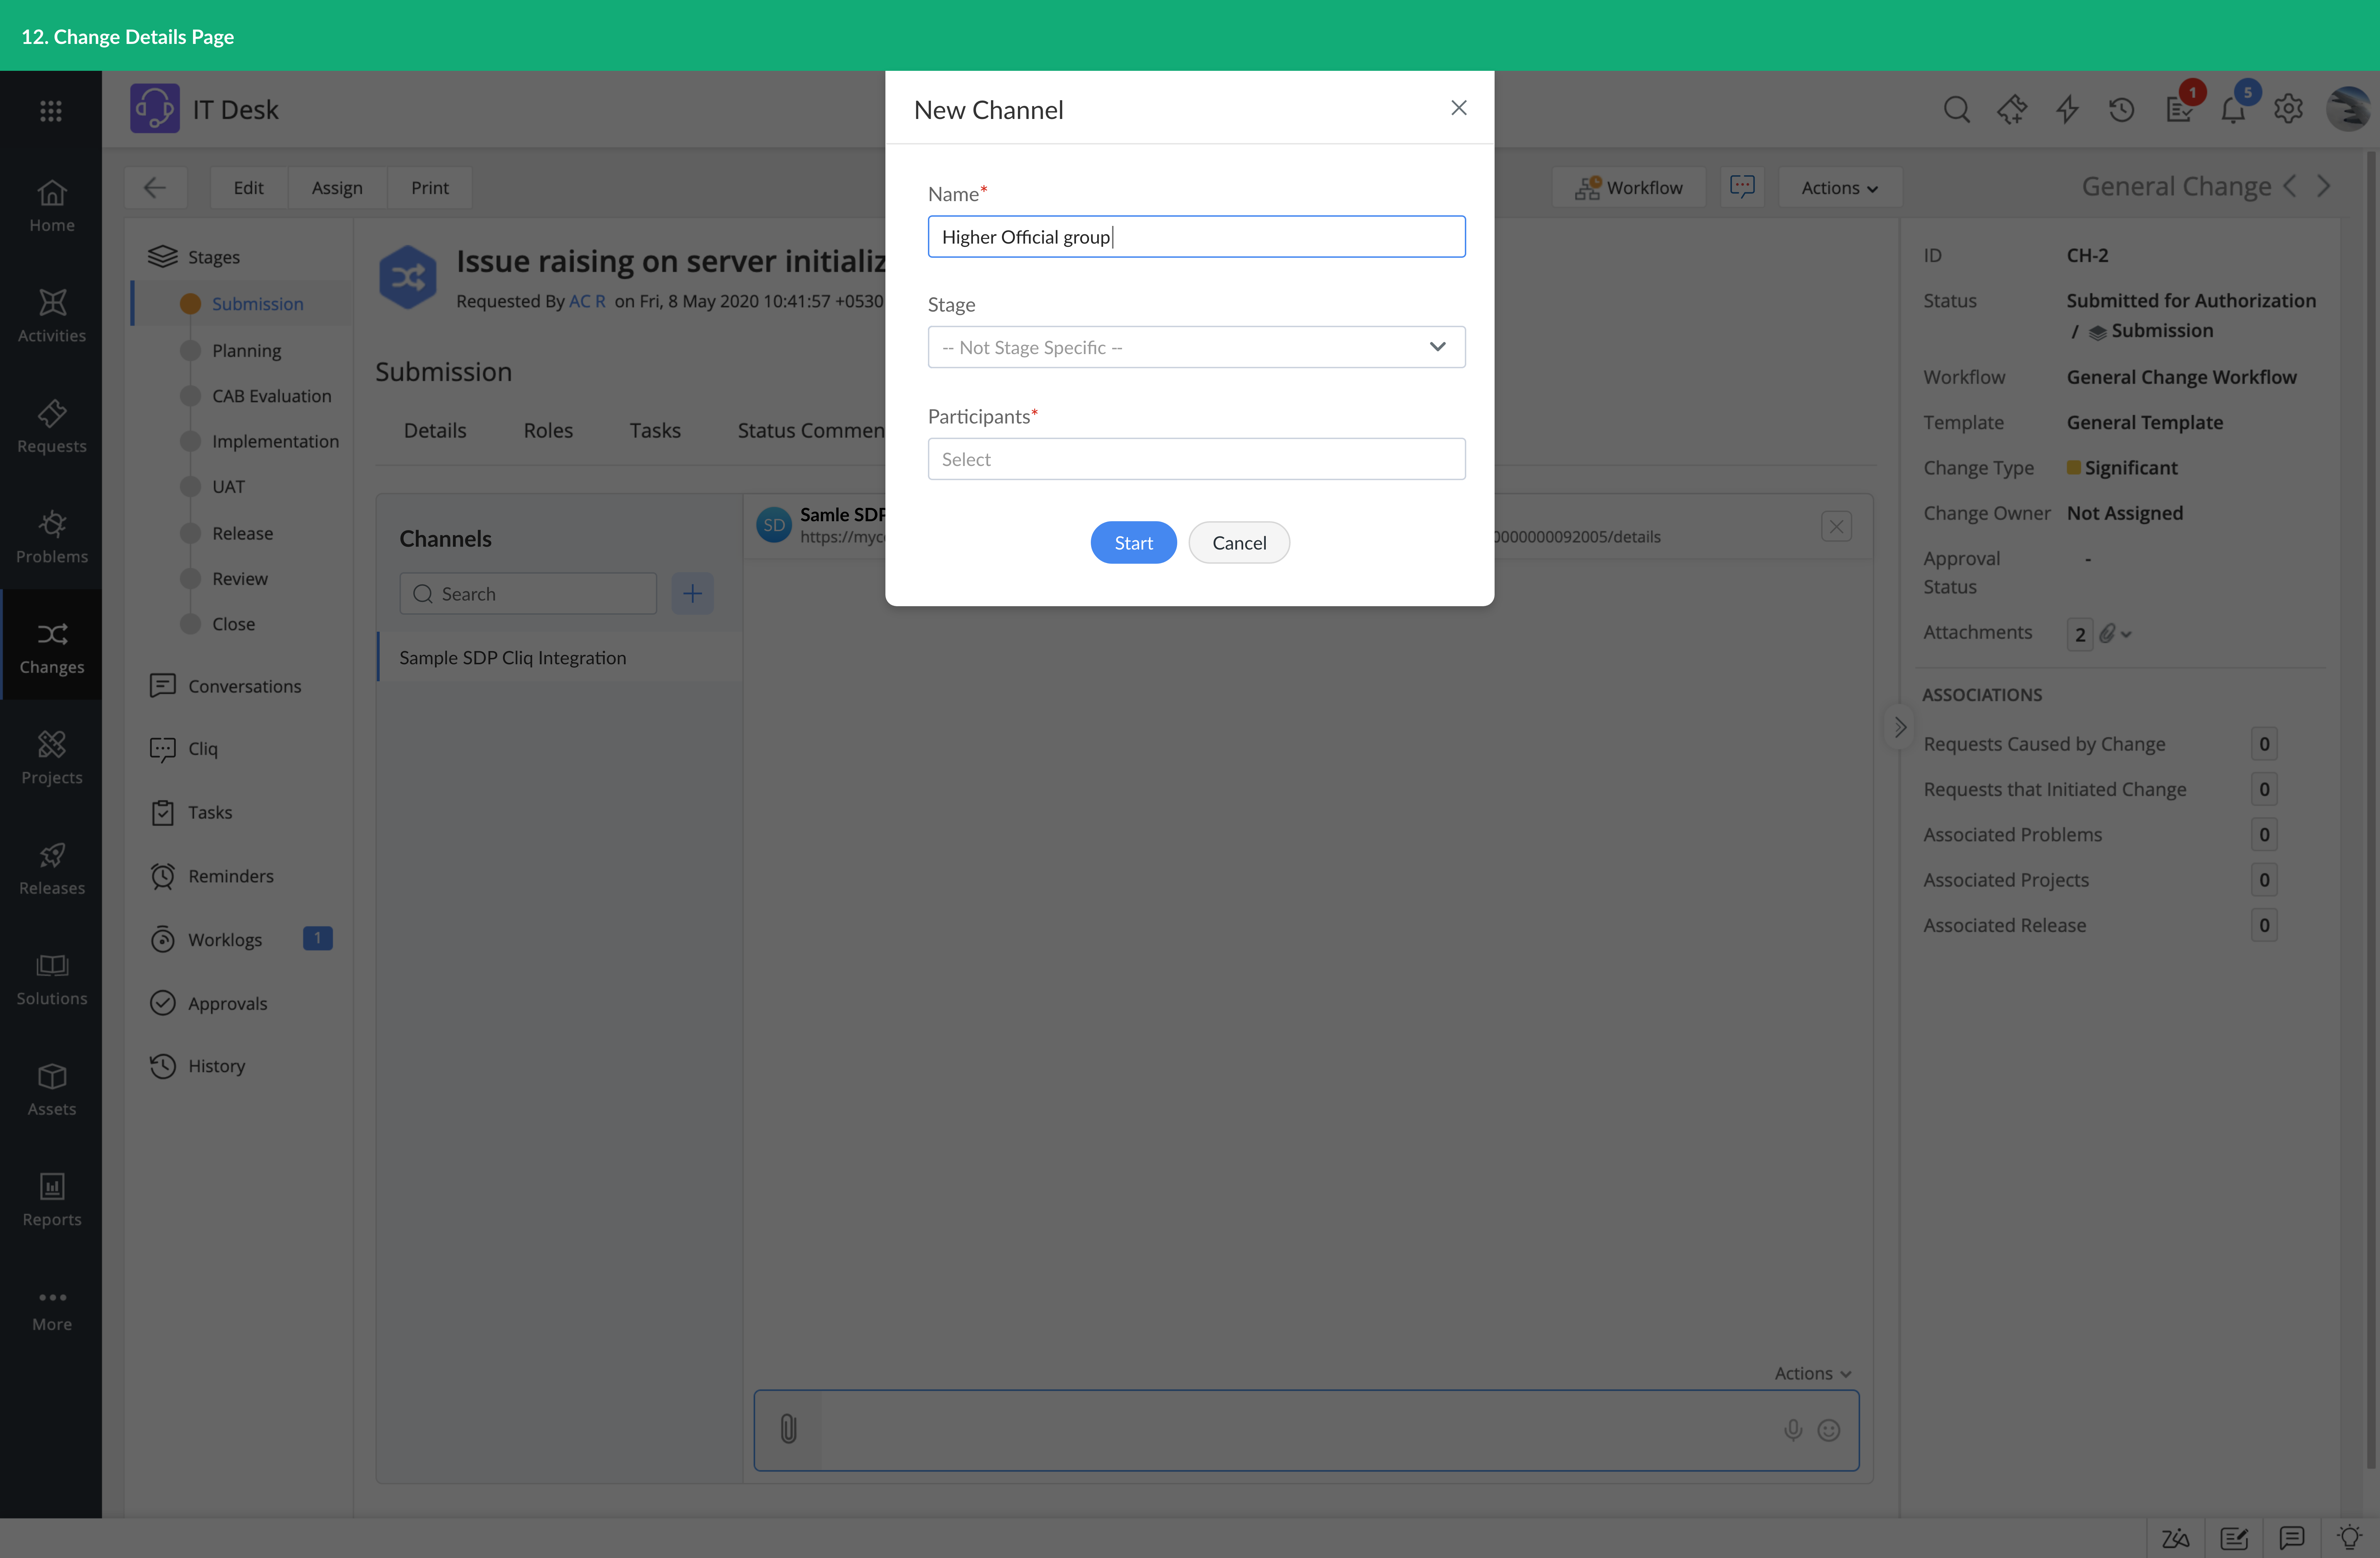Click the microphone icon in message box
This screenshot has width=2380, height=1558.
(1793, 1430)
